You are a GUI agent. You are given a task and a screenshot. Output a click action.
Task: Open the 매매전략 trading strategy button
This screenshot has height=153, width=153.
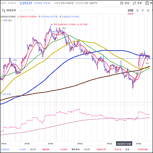click(9, 10)
